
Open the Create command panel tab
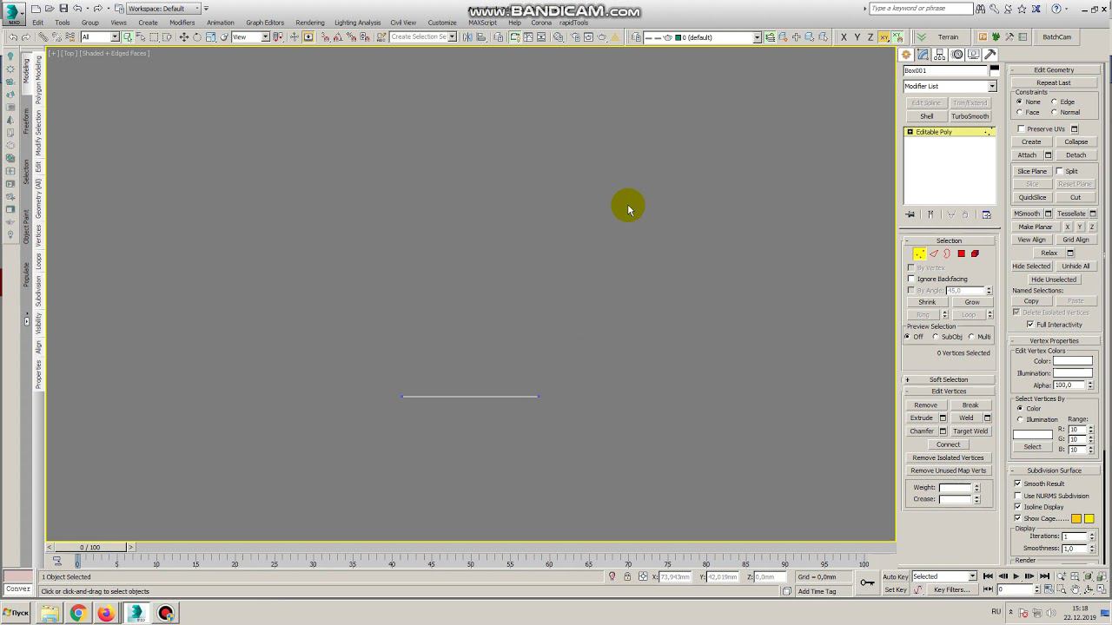pyautogui.click(x=906, y=55)
